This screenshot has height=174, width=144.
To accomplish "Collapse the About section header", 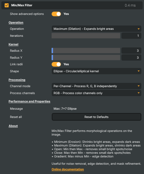I will click(x=13, y=126).
